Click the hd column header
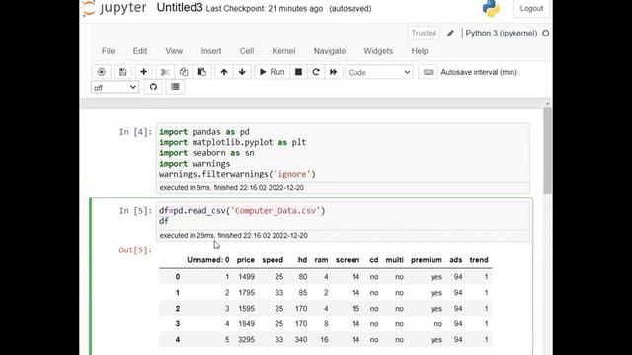Image resolution: width=632 pixels, height=355 pixels. 303,260
